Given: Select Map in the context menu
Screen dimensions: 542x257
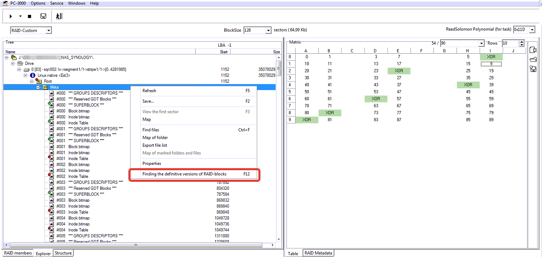Looking at the screenshot, I should (194, 119).
